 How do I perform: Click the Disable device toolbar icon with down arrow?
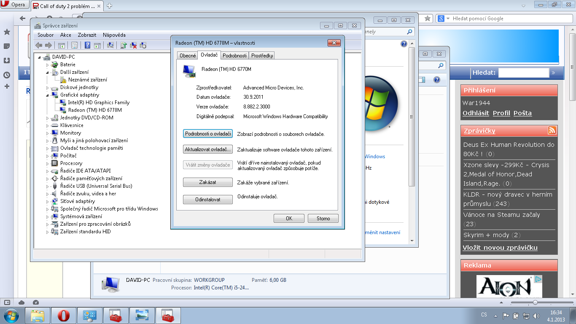[x=143, y=46]
